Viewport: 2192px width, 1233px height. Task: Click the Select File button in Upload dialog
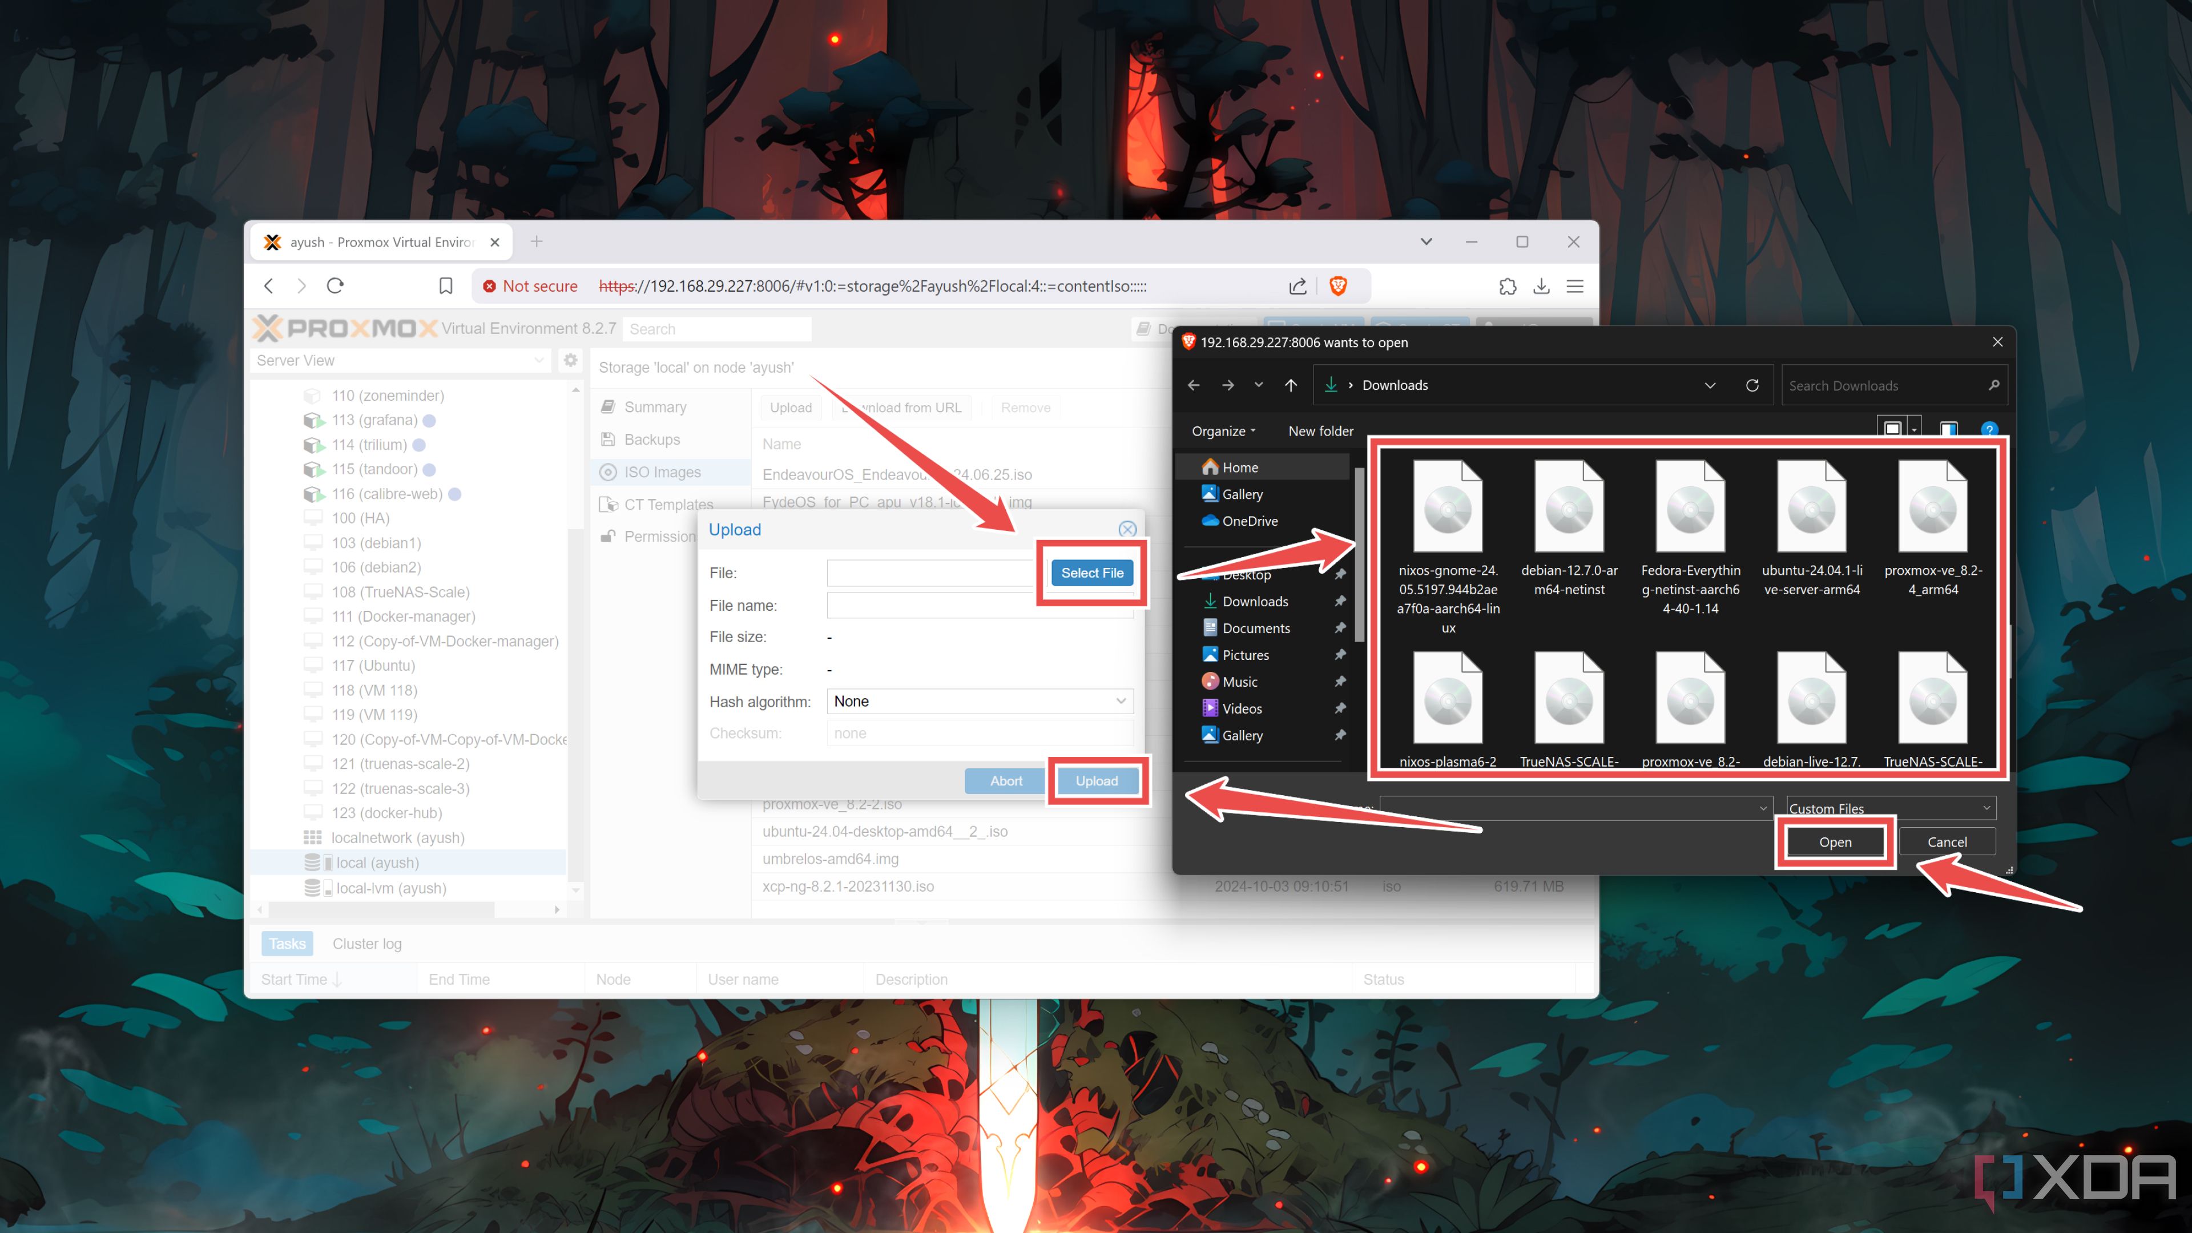point(1091,572)
